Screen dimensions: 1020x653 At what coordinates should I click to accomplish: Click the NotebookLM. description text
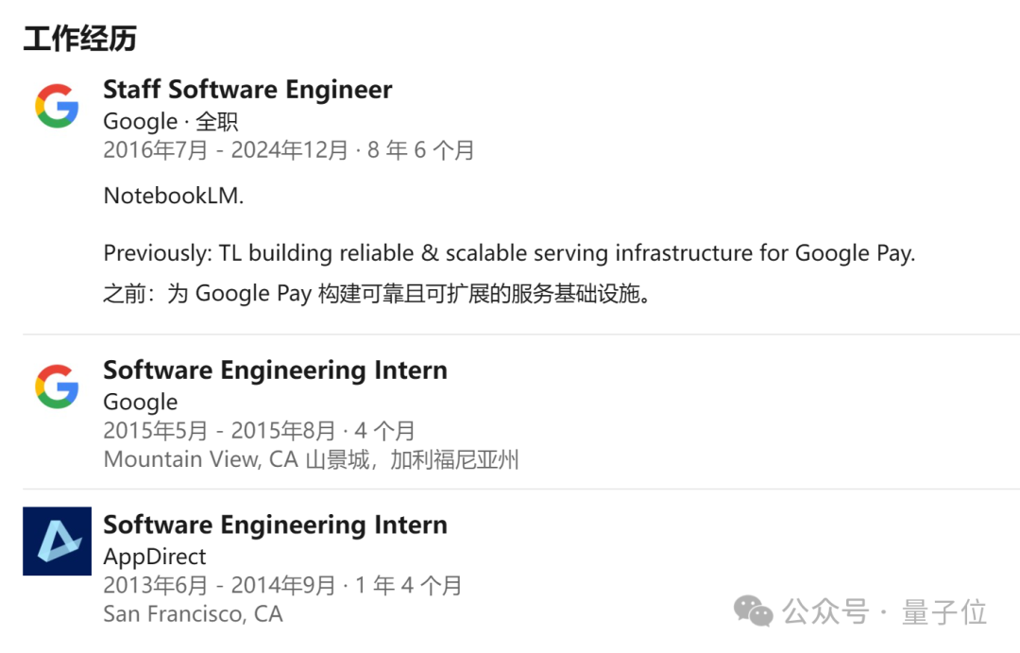174,196
